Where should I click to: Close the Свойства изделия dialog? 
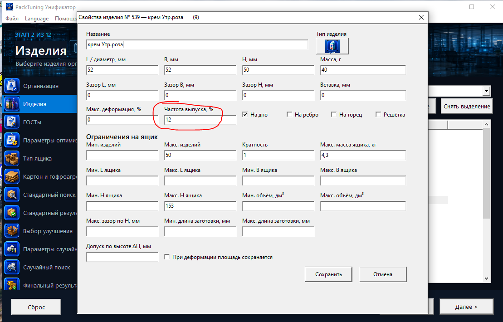(x=421, y=17)
